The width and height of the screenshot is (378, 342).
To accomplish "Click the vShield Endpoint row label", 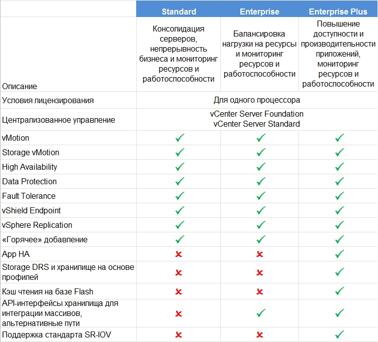I will tap(32, 210).
